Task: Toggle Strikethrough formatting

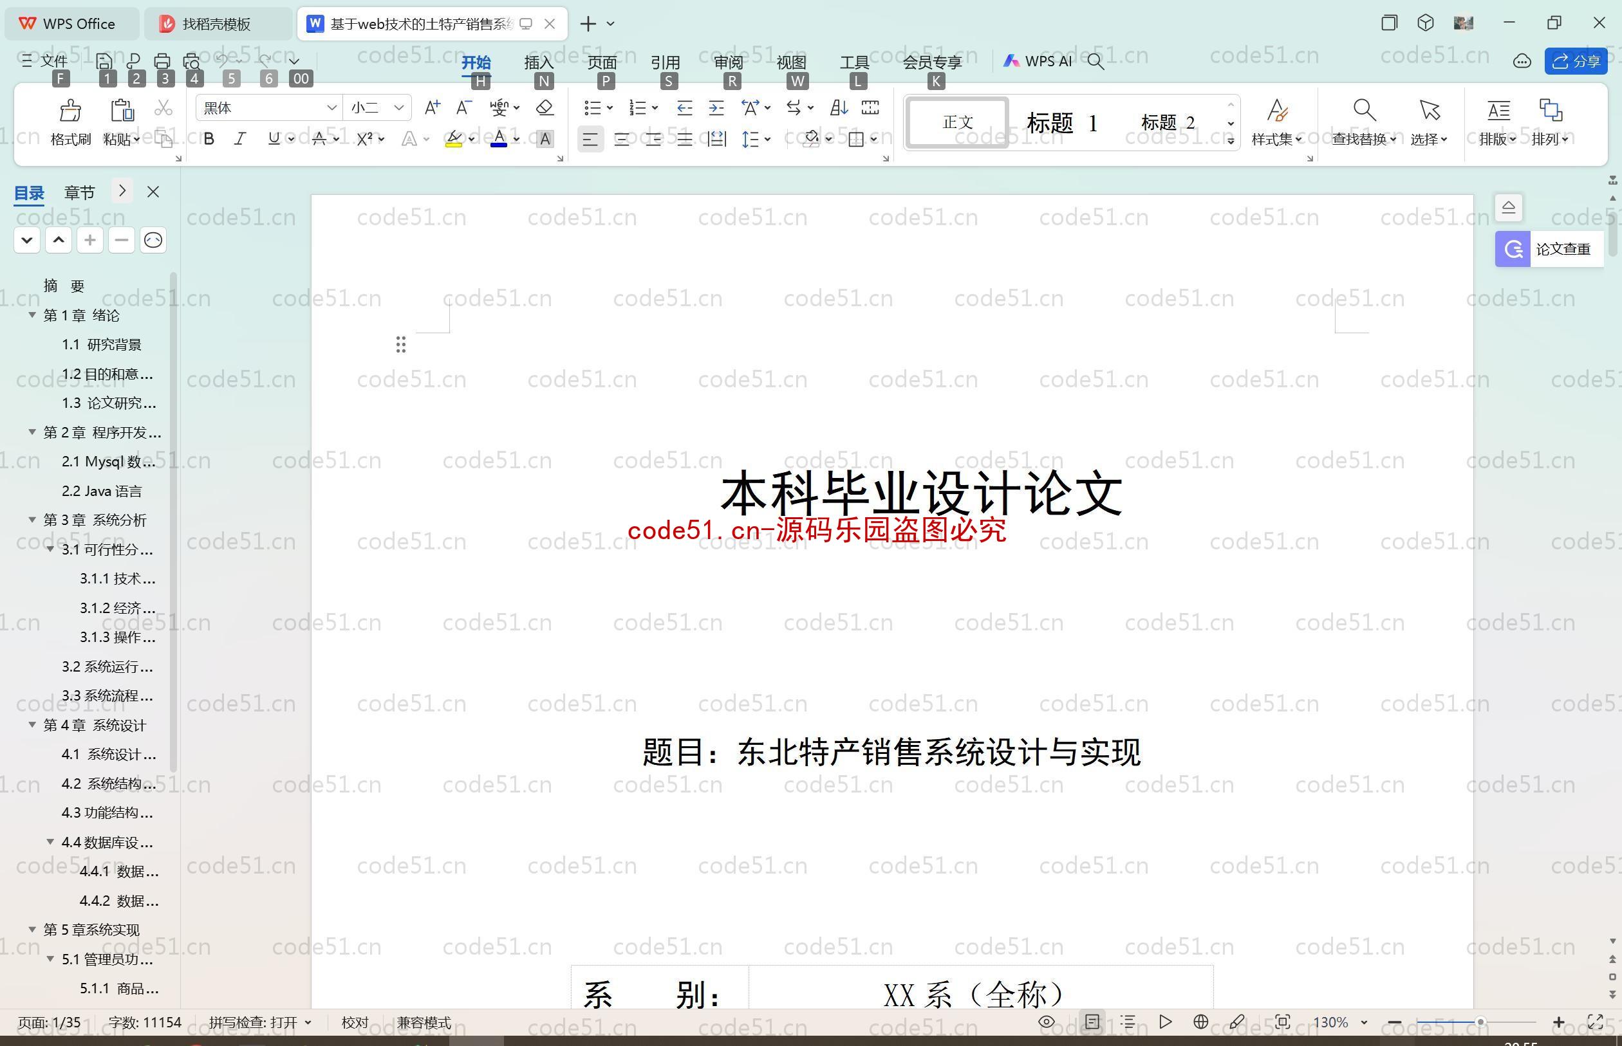Action: (319, 139)
